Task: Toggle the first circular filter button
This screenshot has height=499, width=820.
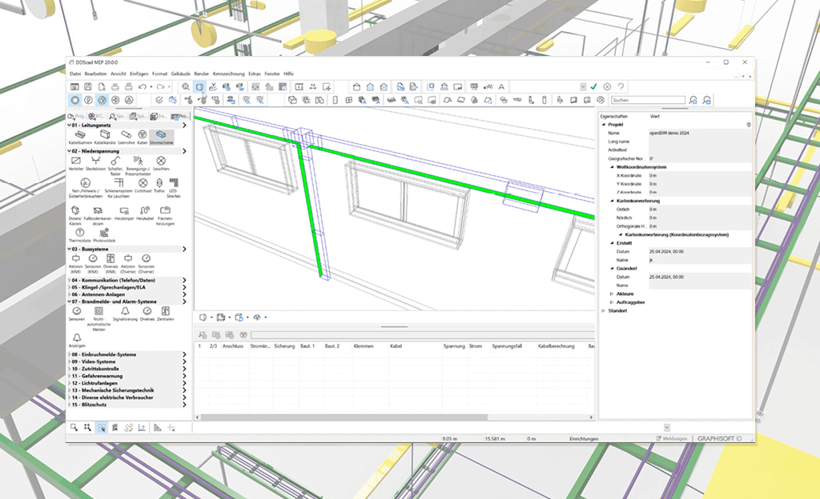Action: point(74,100)
